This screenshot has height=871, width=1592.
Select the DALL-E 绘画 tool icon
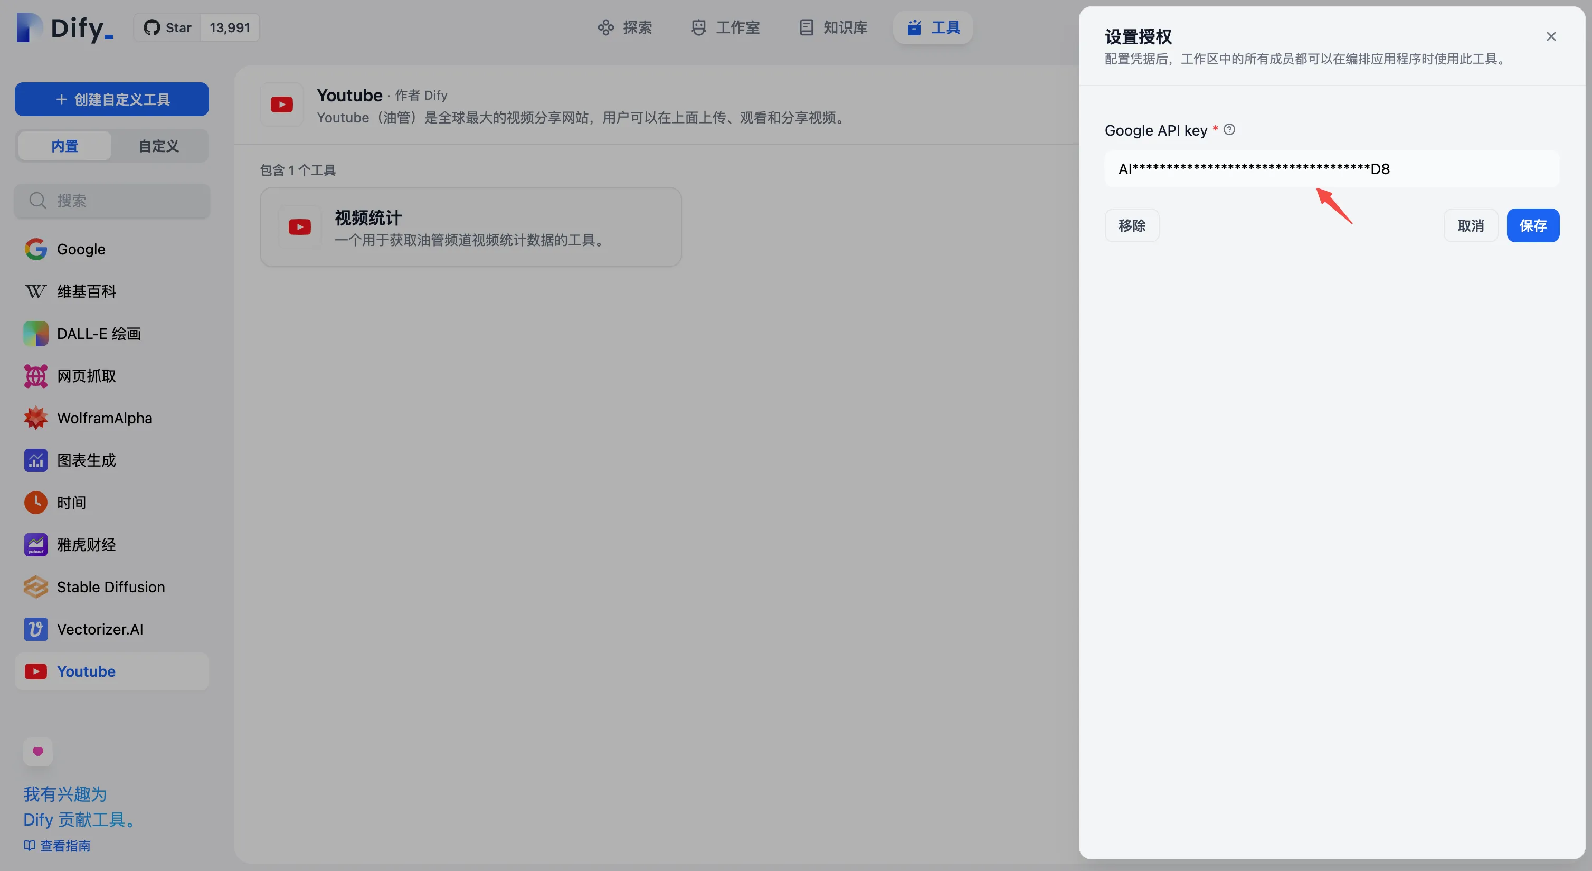[35, 334]
